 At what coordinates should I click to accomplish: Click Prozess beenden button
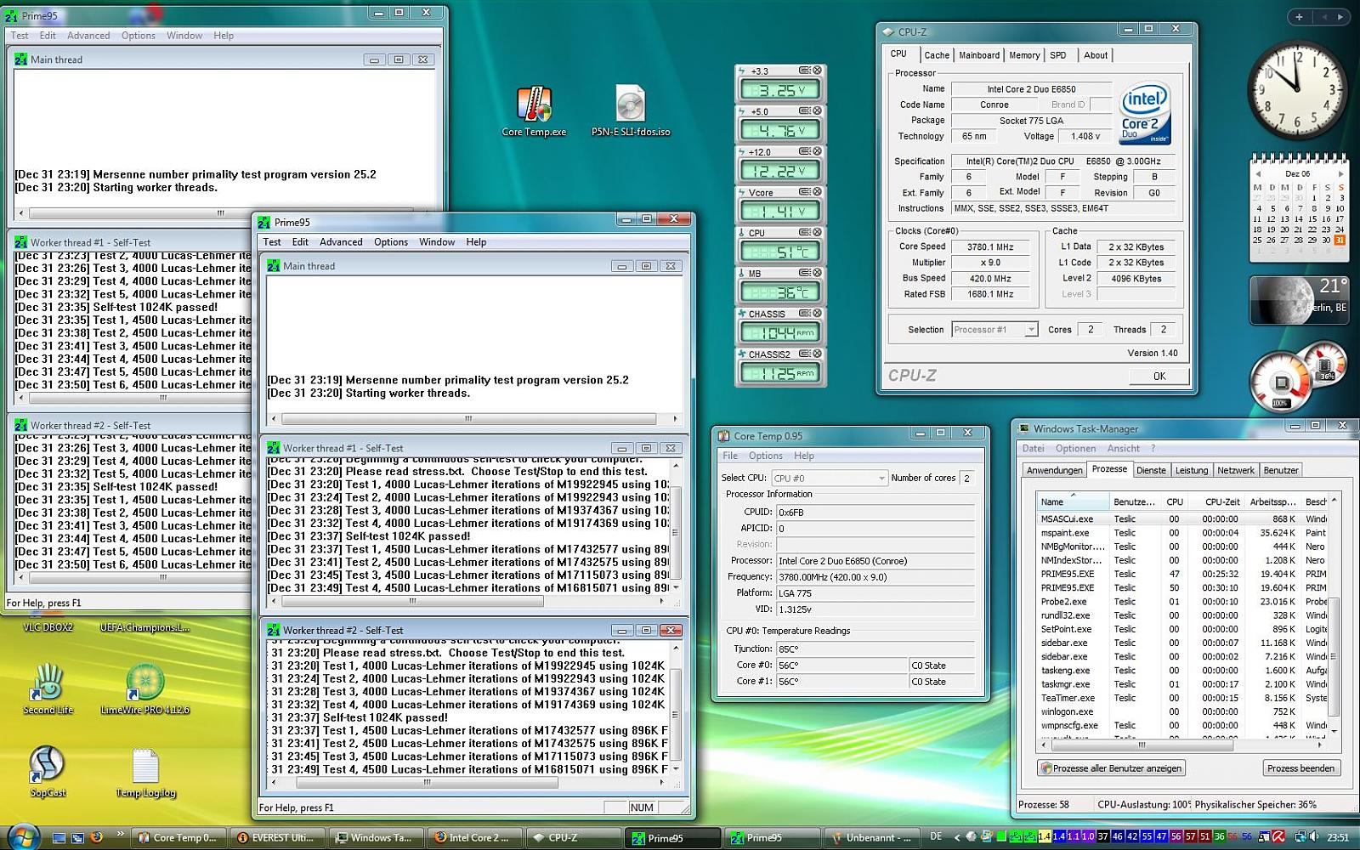(1300, 768)
